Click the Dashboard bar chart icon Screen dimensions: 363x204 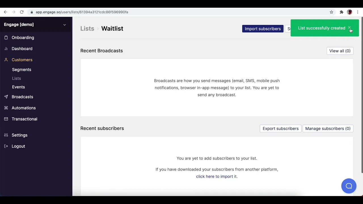click(x=6, y=49)
